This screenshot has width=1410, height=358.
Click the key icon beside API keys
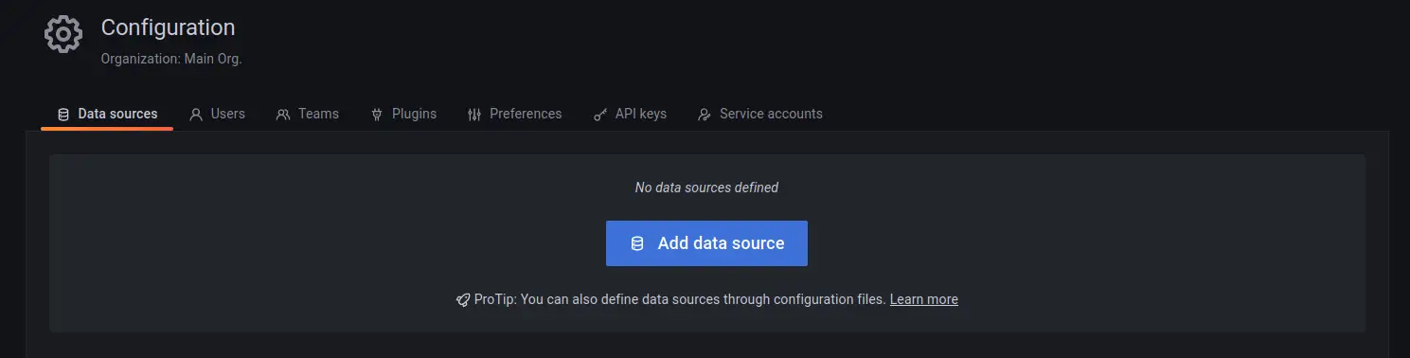[599, 115]
